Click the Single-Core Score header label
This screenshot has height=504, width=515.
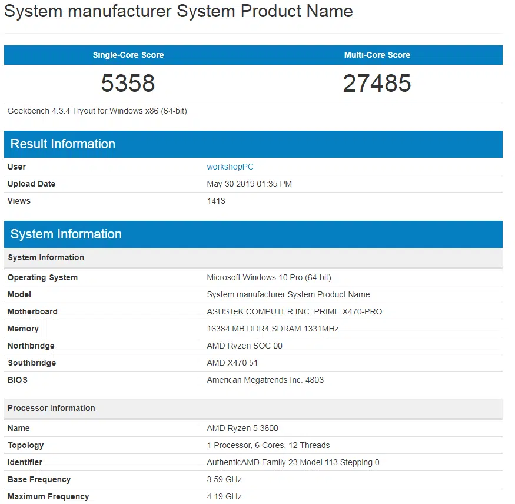(128, 55)
